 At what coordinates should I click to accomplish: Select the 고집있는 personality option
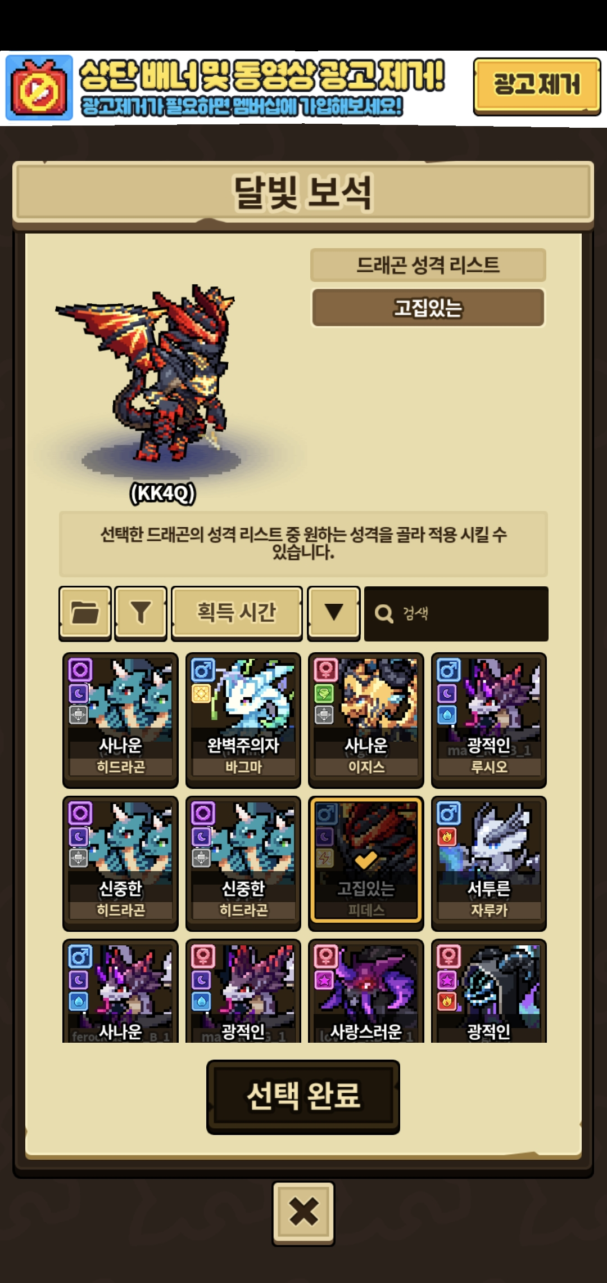click(x=428, y=308)
